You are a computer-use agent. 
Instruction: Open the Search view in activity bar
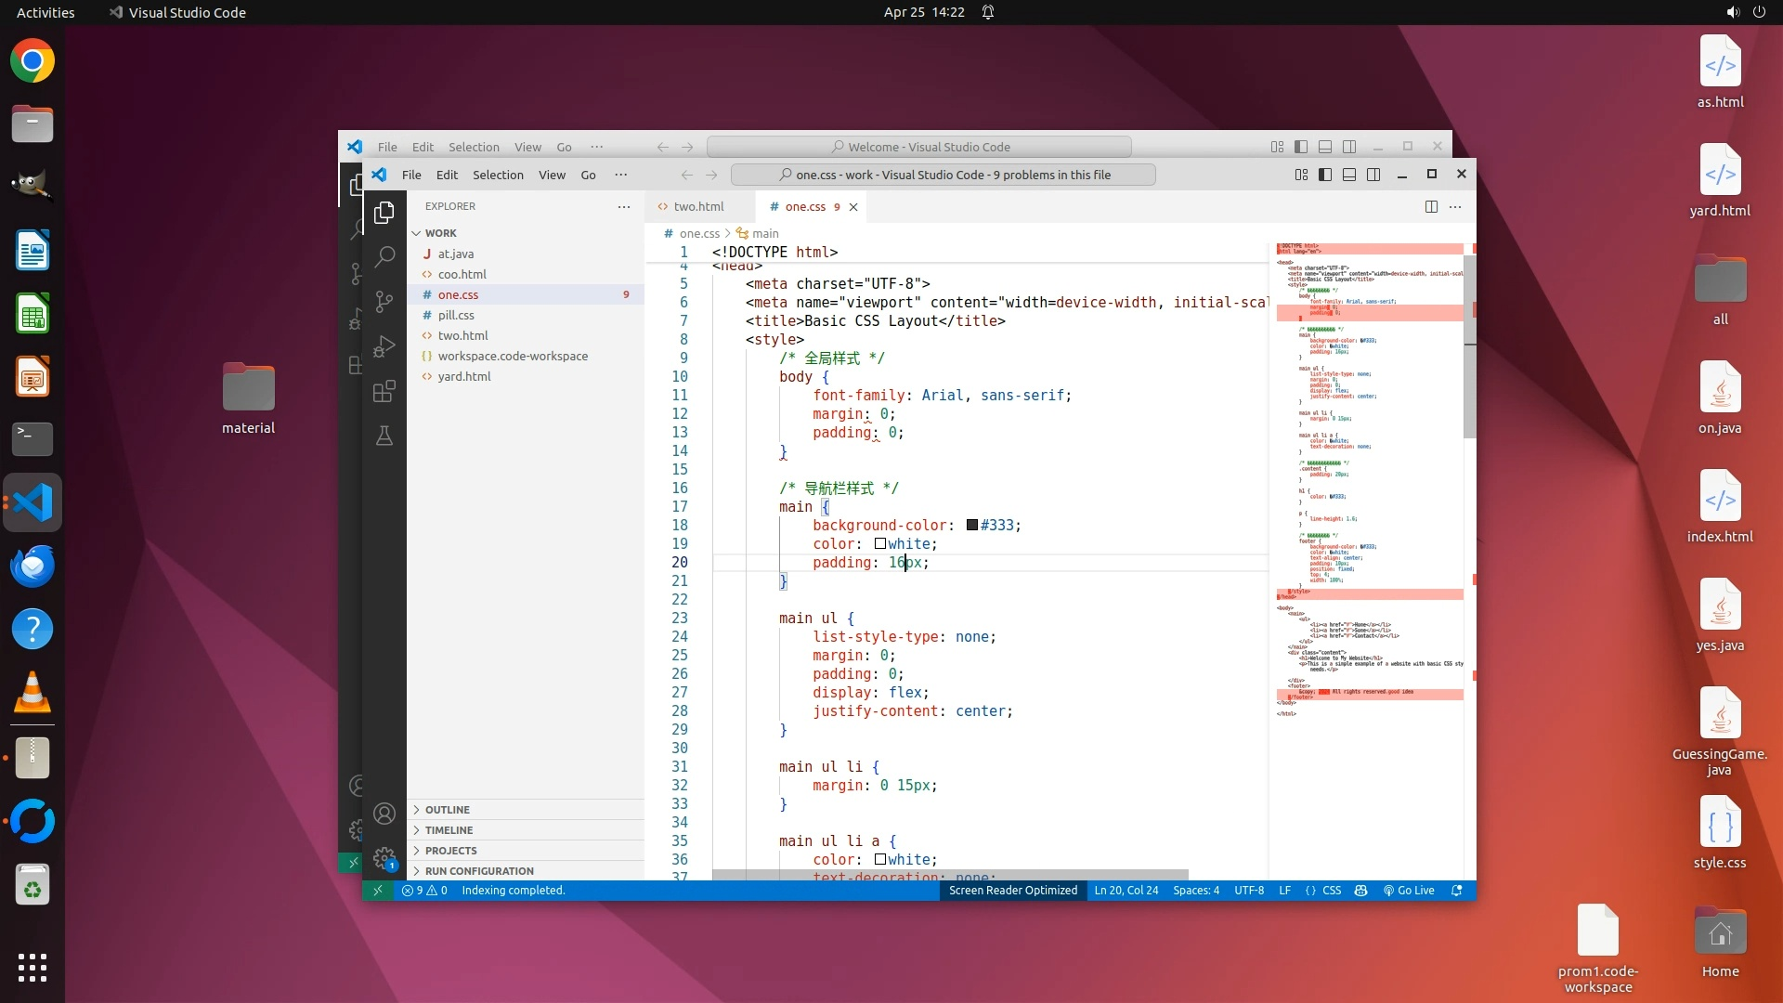[x=384, y=256]
